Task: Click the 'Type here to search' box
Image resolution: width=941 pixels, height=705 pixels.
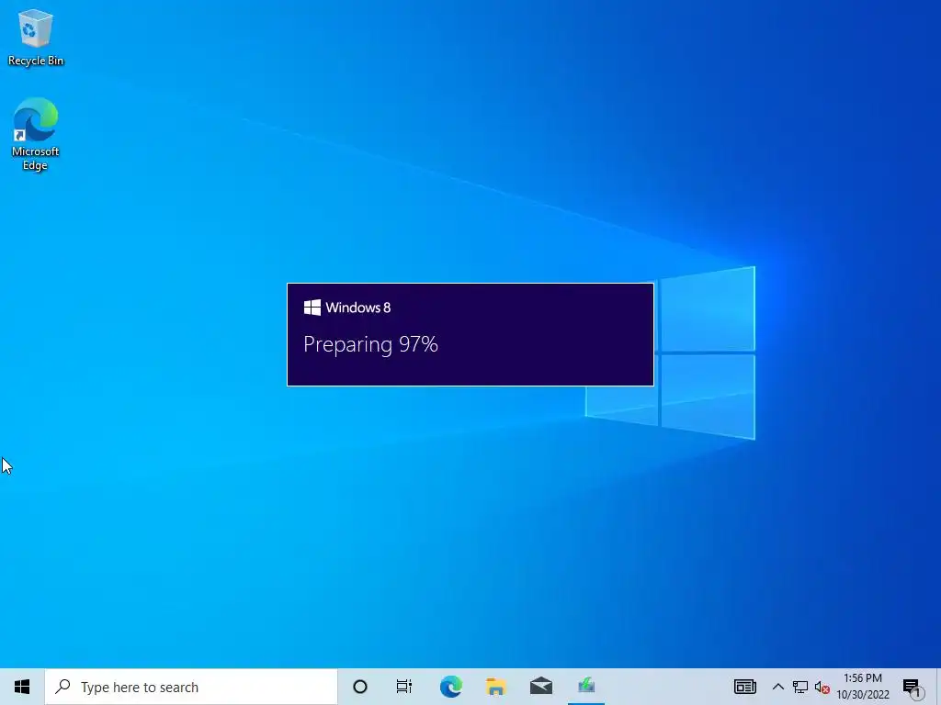Action: (191, 687)
